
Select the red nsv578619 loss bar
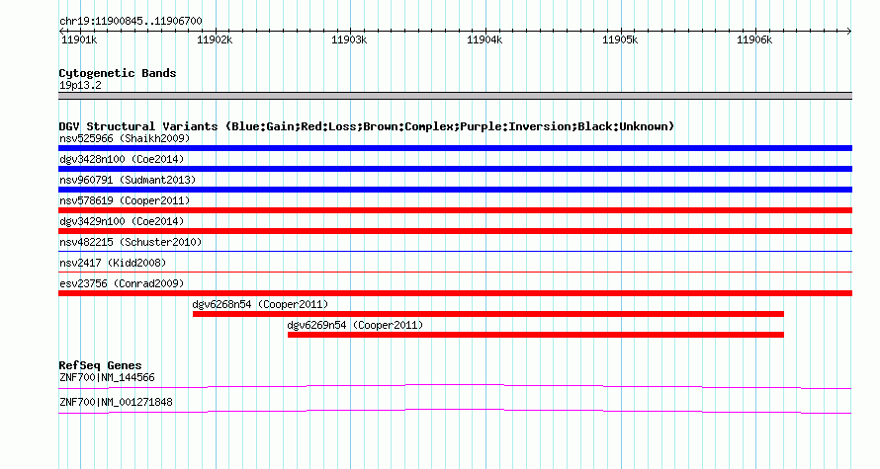point(455,210)
